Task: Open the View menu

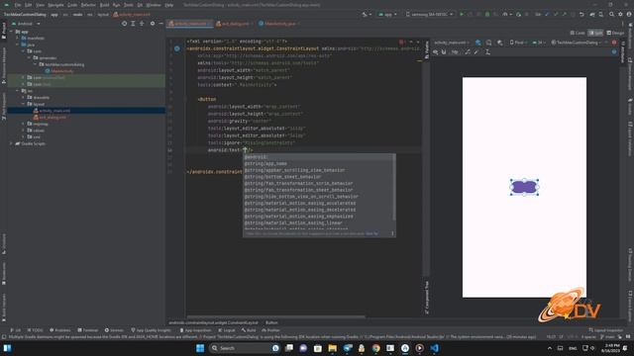Action: [40, 5]
